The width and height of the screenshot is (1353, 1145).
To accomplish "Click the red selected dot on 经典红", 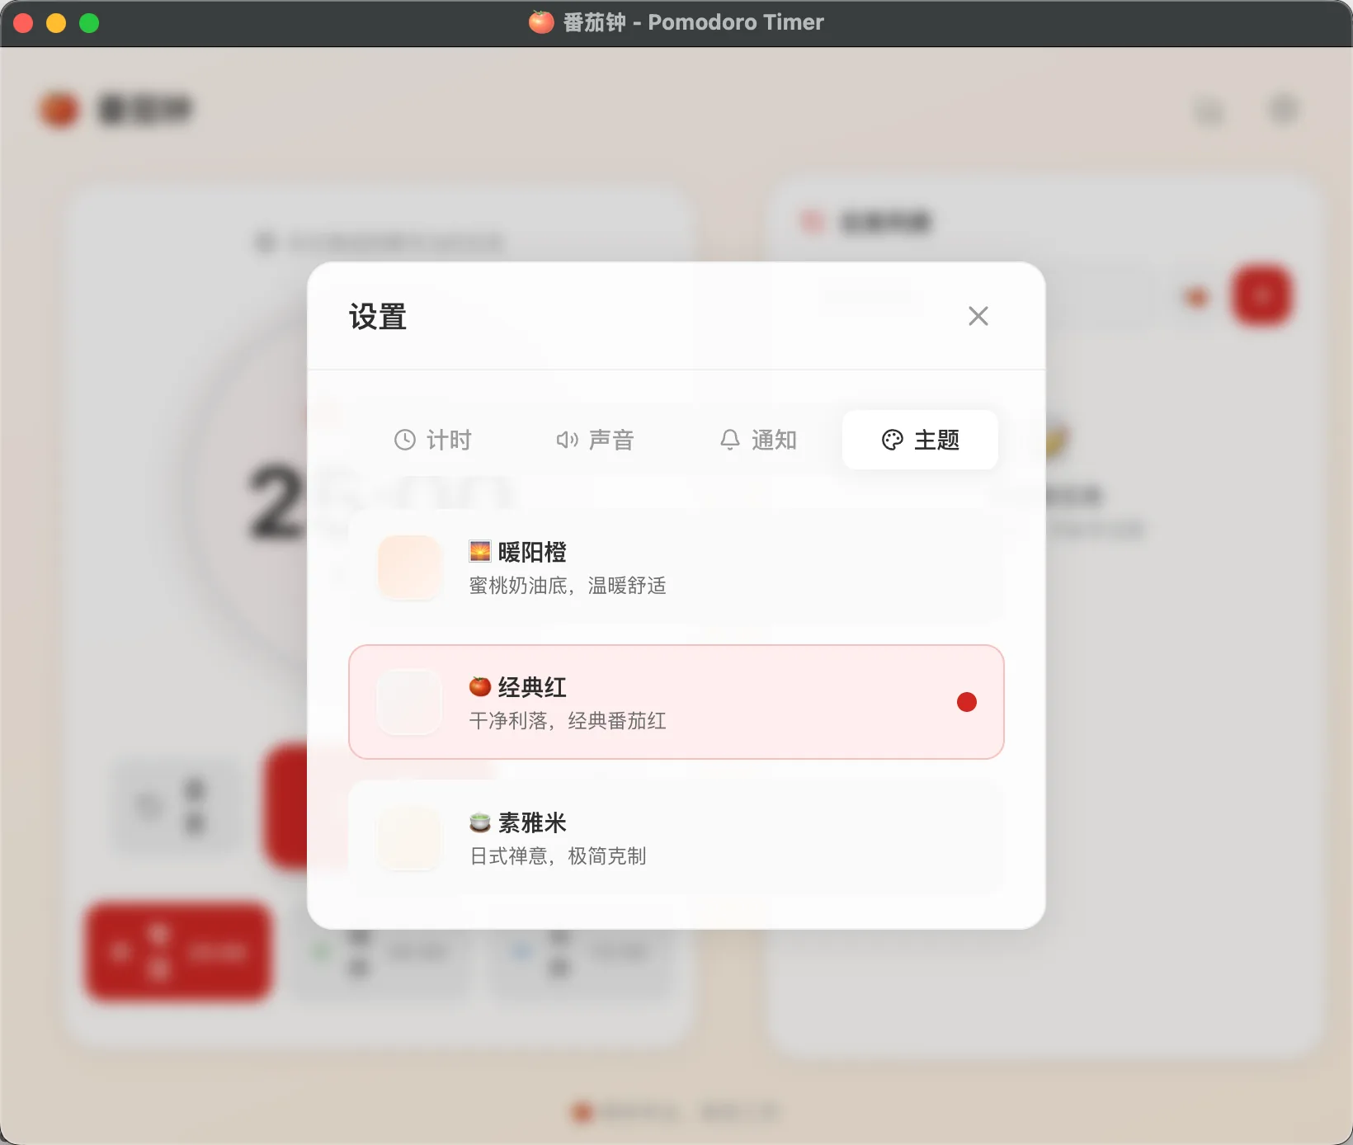I will [967, 702].
